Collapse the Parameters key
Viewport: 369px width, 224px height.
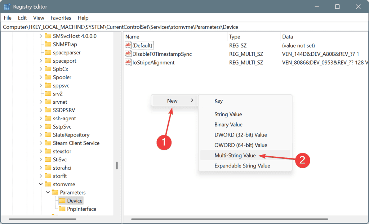click(48, 192)
